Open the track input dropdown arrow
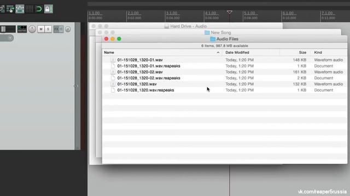 [x=10, y=38]
